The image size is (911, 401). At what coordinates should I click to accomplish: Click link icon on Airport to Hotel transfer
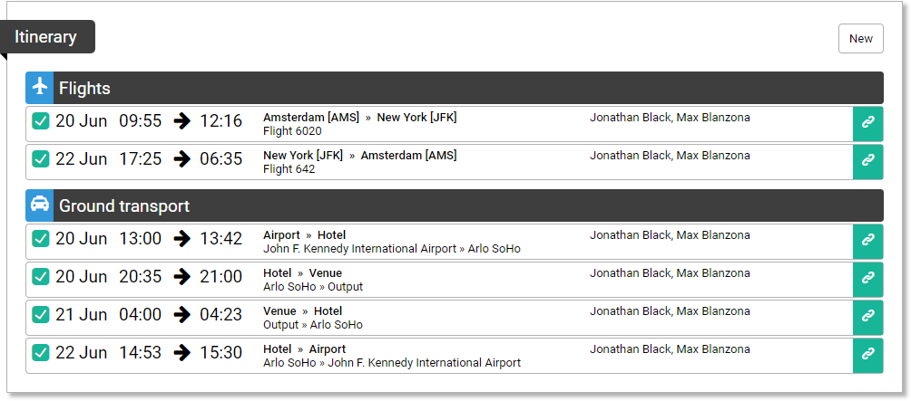[x=868, y=242]
